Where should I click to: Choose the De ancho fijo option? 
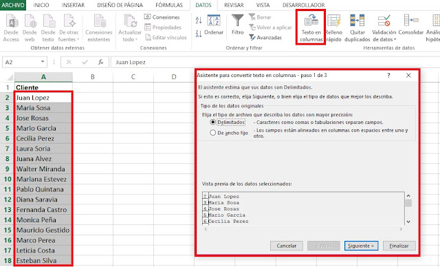coord(213,133)
